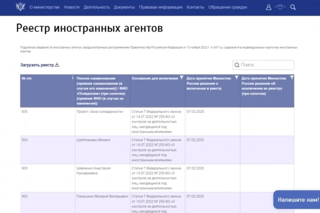The height and width of the screenshot is (213, 320).
Task: Open the Контакты section
Action: coord(195,7)
